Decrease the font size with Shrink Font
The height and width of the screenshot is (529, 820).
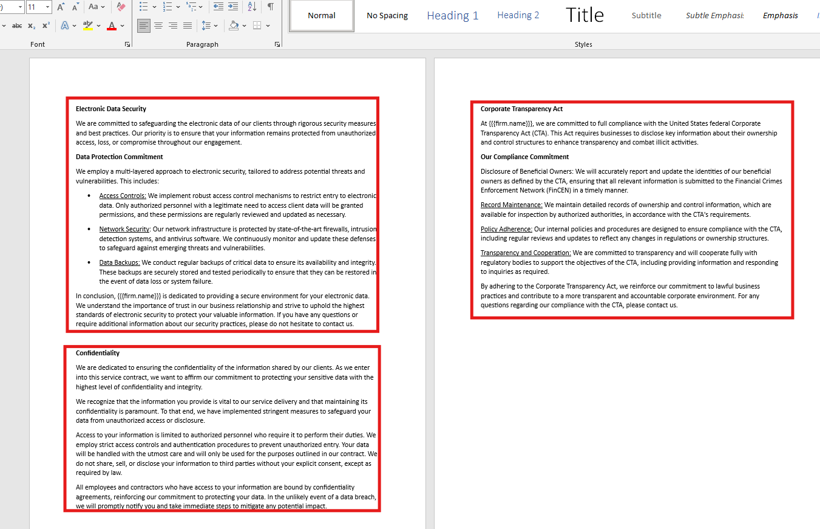tap(75, 7)
